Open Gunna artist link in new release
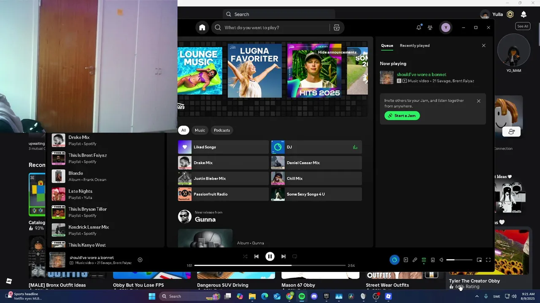The height and width of the screenshot is (303, 540). click(x=205, y=219)
